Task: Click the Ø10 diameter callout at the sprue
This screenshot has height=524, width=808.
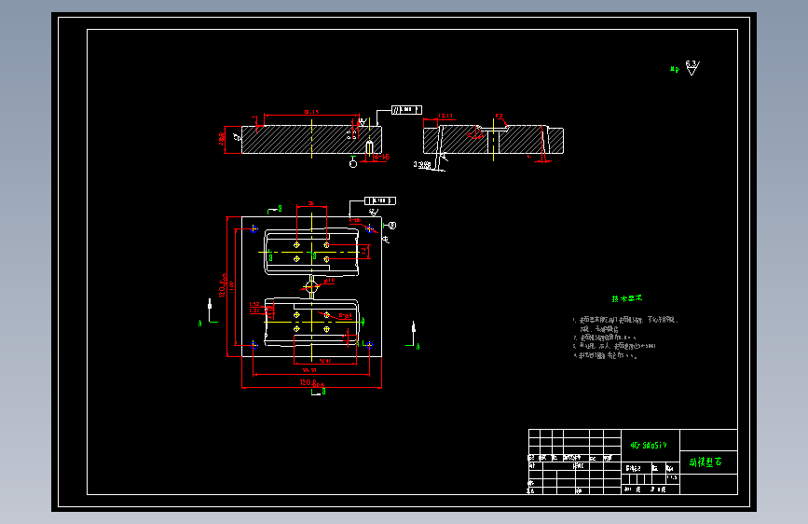Action: tap(330, 281)
